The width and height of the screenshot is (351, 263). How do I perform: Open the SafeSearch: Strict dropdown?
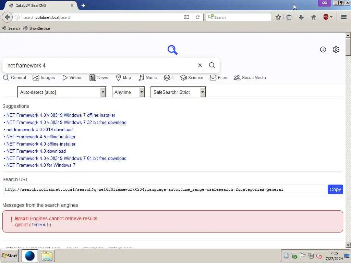[178, 92]
